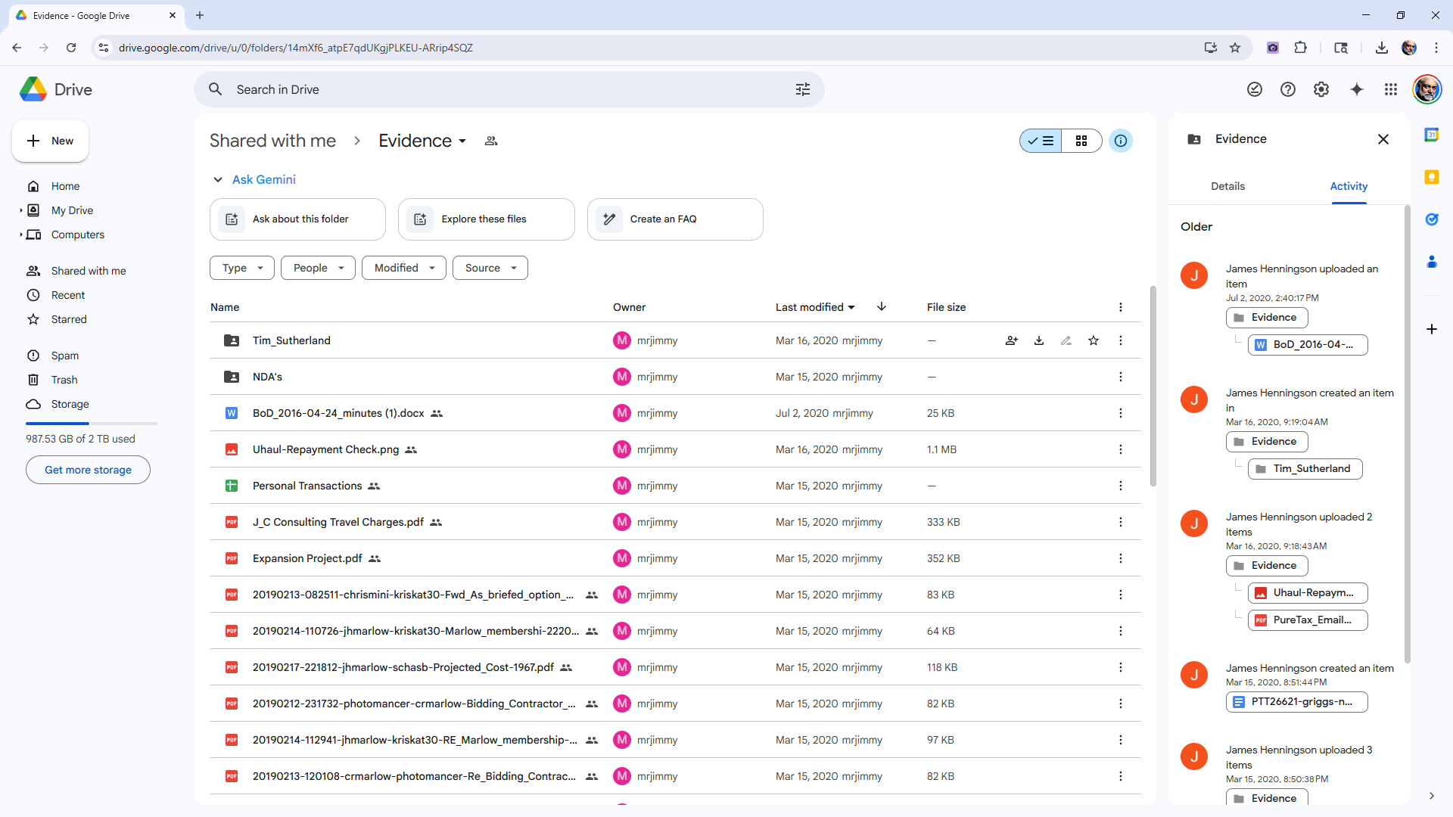Open advanced search filter options

(x=803, y=89)
